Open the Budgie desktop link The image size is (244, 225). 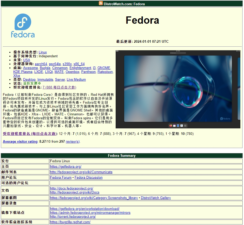45,68
